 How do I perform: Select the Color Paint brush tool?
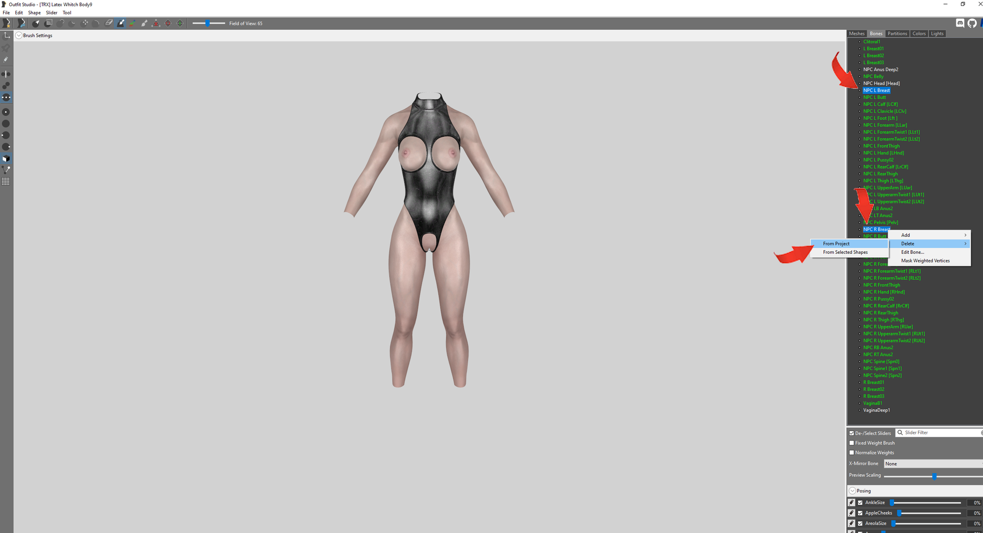133,23
